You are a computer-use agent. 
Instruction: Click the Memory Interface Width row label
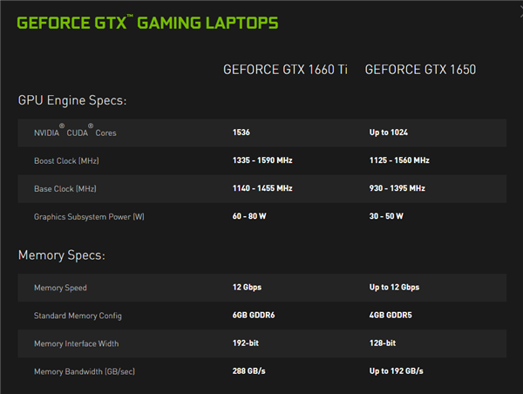click(78, 343)
